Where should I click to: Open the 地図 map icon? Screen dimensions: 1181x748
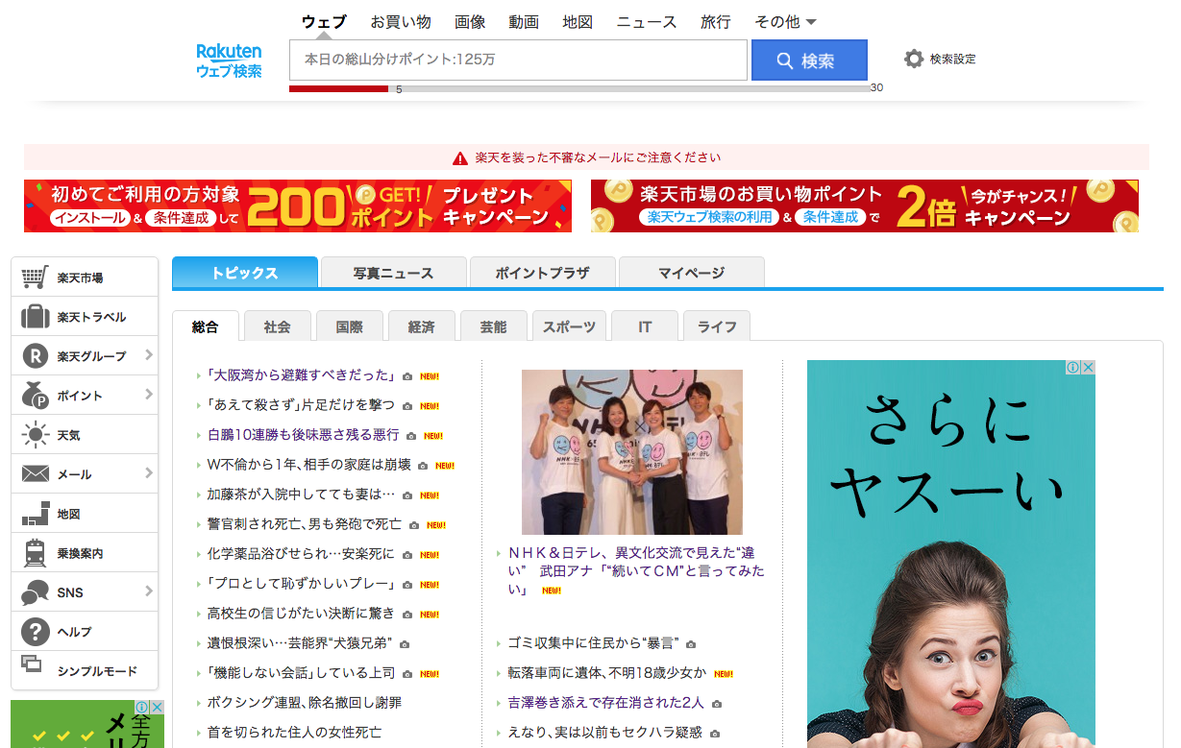click(x=35, y=514)
